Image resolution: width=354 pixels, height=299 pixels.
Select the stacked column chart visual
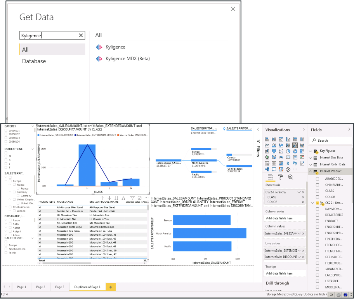[x=274, y=139]
